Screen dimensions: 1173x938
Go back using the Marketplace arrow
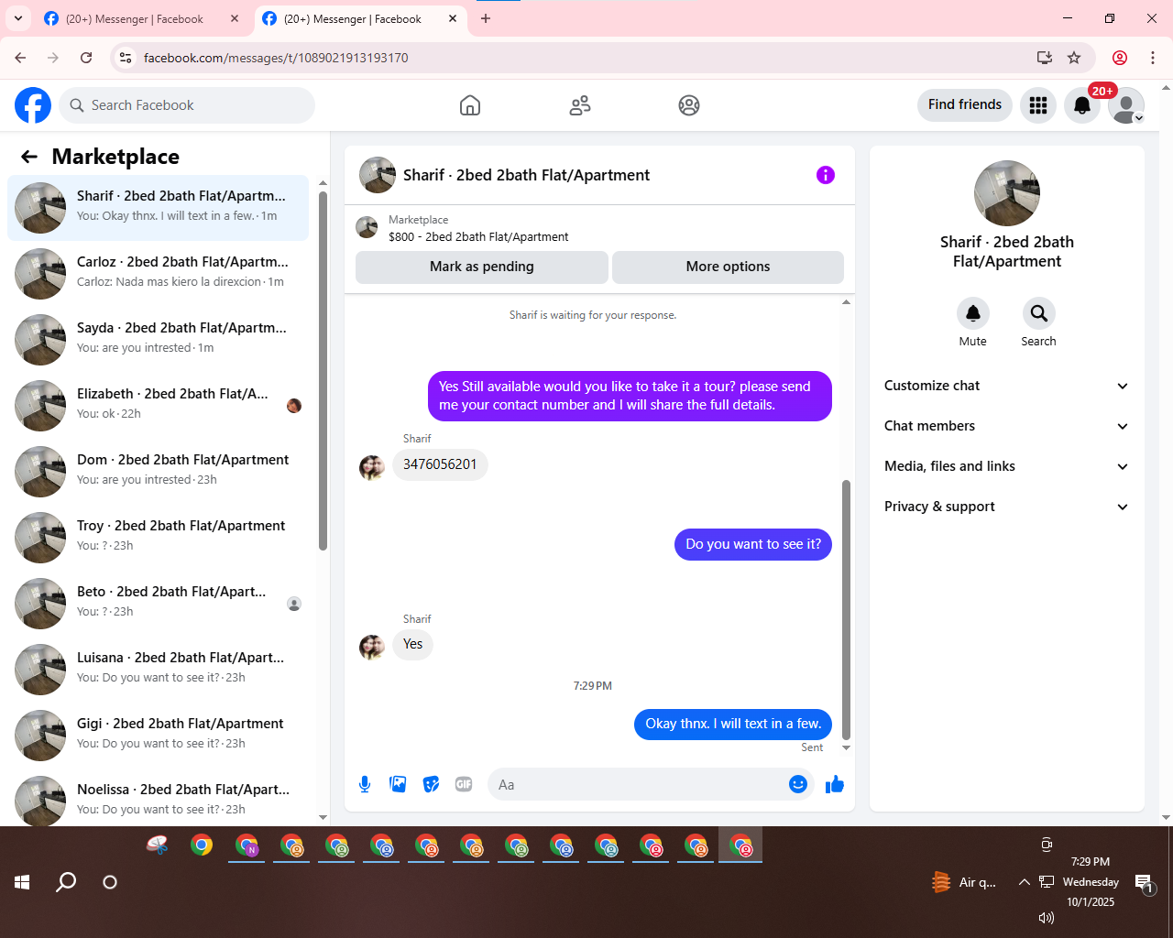click(x=29, y=157)
